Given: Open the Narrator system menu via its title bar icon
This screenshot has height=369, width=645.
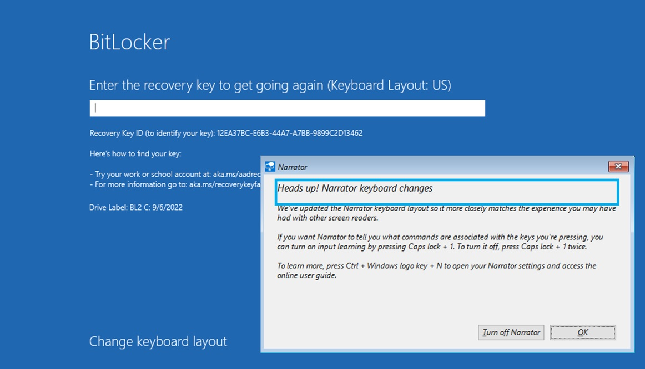Looking at the screenshot, I should pyautogui.click(x=270, y=166).
